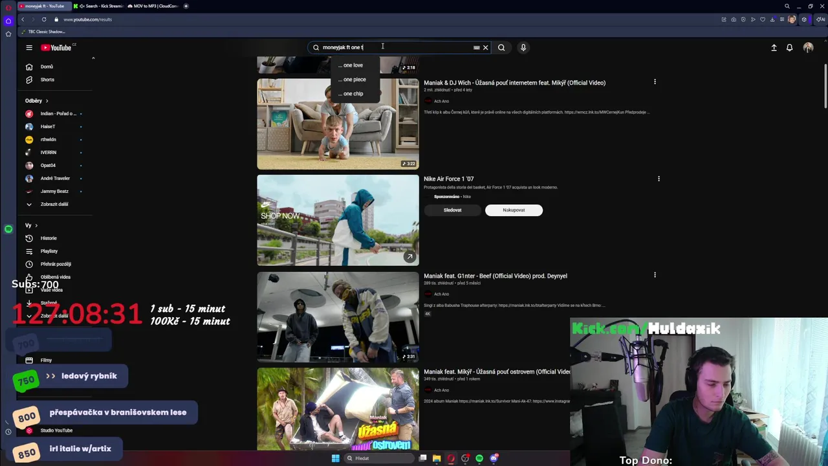This screenshot has height=466, width=828.
Task: Open options menu for Nike Air Force ad
Action: point(659,179)
